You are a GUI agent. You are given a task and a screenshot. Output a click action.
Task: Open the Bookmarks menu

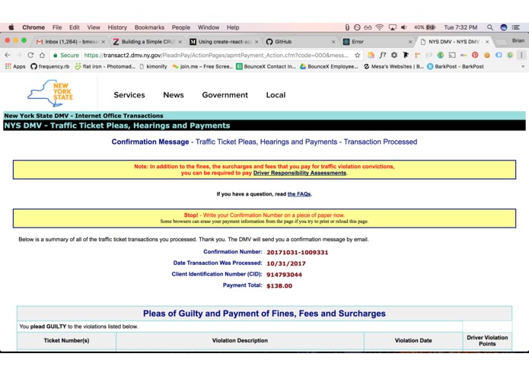[x=149, y=27]
